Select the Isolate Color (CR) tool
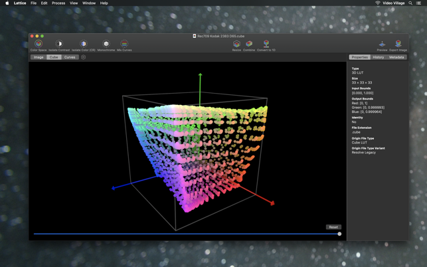Viewport: 427px width, 267px height. [84, 44]
